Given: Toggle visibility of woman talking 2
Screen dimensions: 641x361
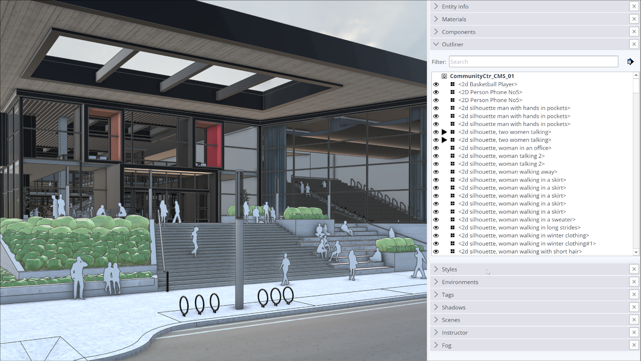Looking at the screenshot, I should [x=436, y=156].
